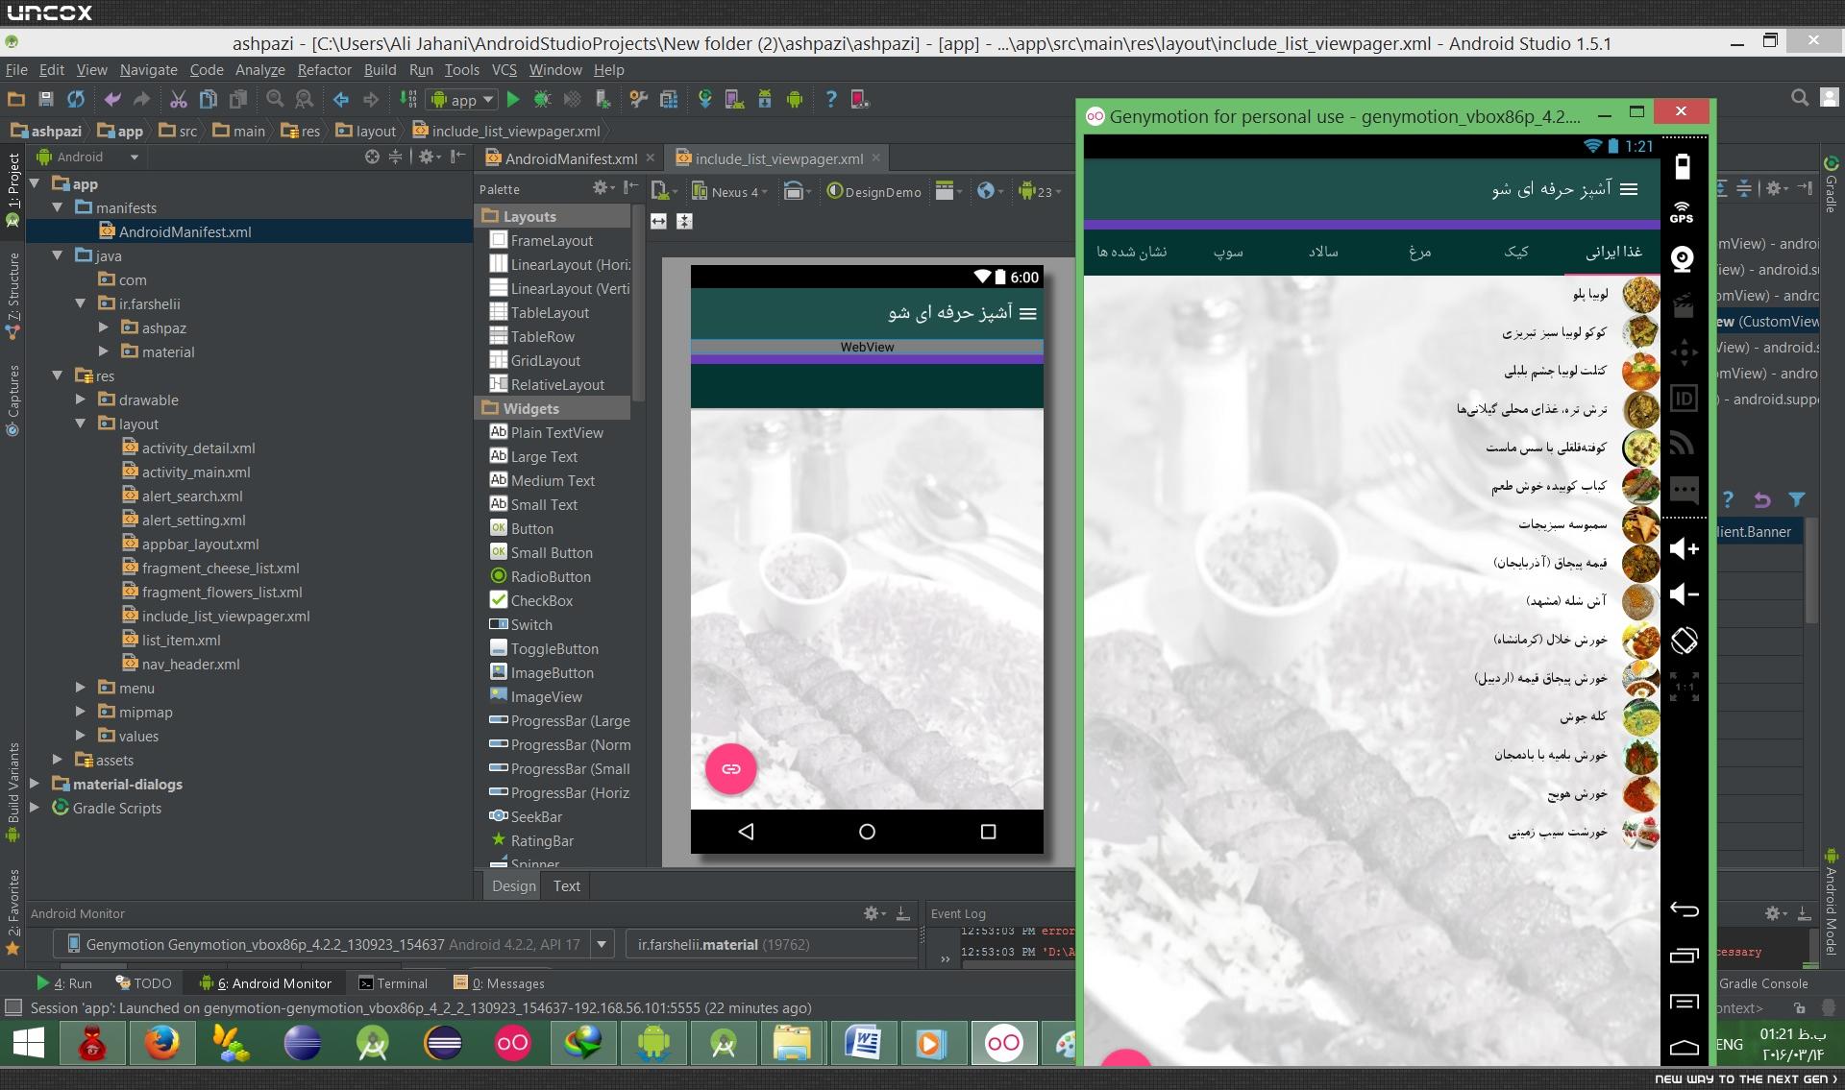The image size is (1845, 1090).
Task: Open the Messages tool window
Action: click(x=499, y=983)
